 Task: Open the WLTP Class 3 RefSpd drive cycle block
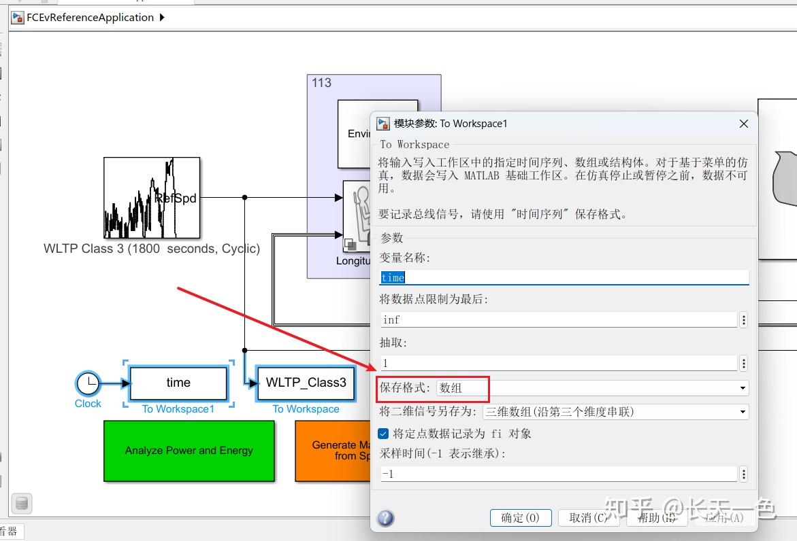(x=151, y=198)
